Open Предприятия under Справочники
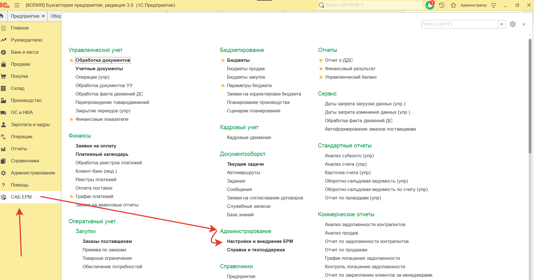 241,276
